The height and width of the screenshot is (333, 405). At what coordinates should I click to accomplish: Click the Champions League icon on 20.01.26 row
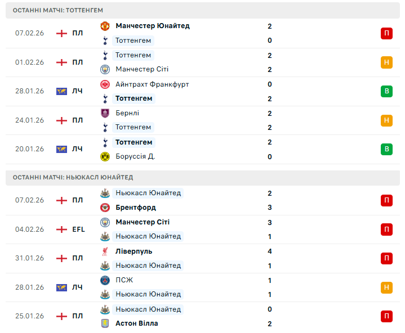coord(61,149)
